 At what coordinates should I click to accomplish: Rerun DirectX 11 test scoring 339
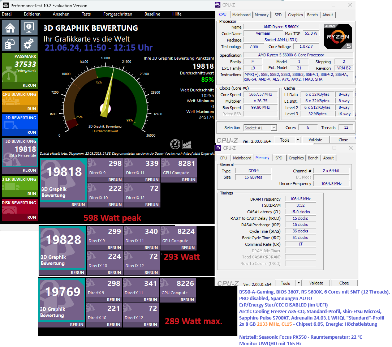[x=152, y=180]
